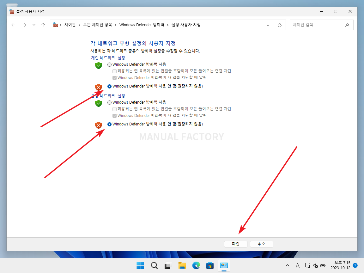Viewport: 364px width, 273px height.
Task: Expand address bar history dropdown
Action: point(268,25)
